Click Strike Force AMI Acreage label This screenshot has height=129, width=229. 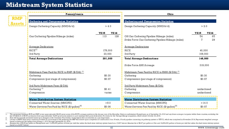[139, 65]
